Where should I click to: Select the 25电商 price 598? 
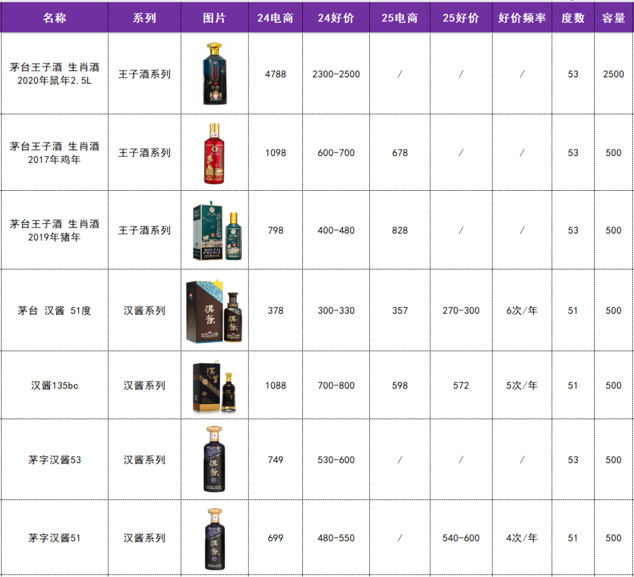pyautogui.click(x=400, y=385)
